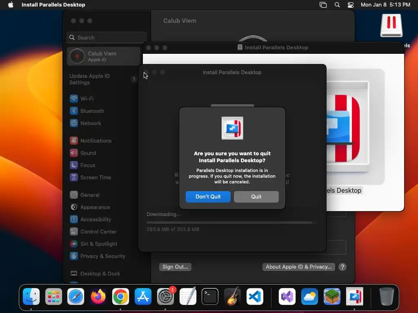Select Focus in settings sidebar

(x=82, y=165)
